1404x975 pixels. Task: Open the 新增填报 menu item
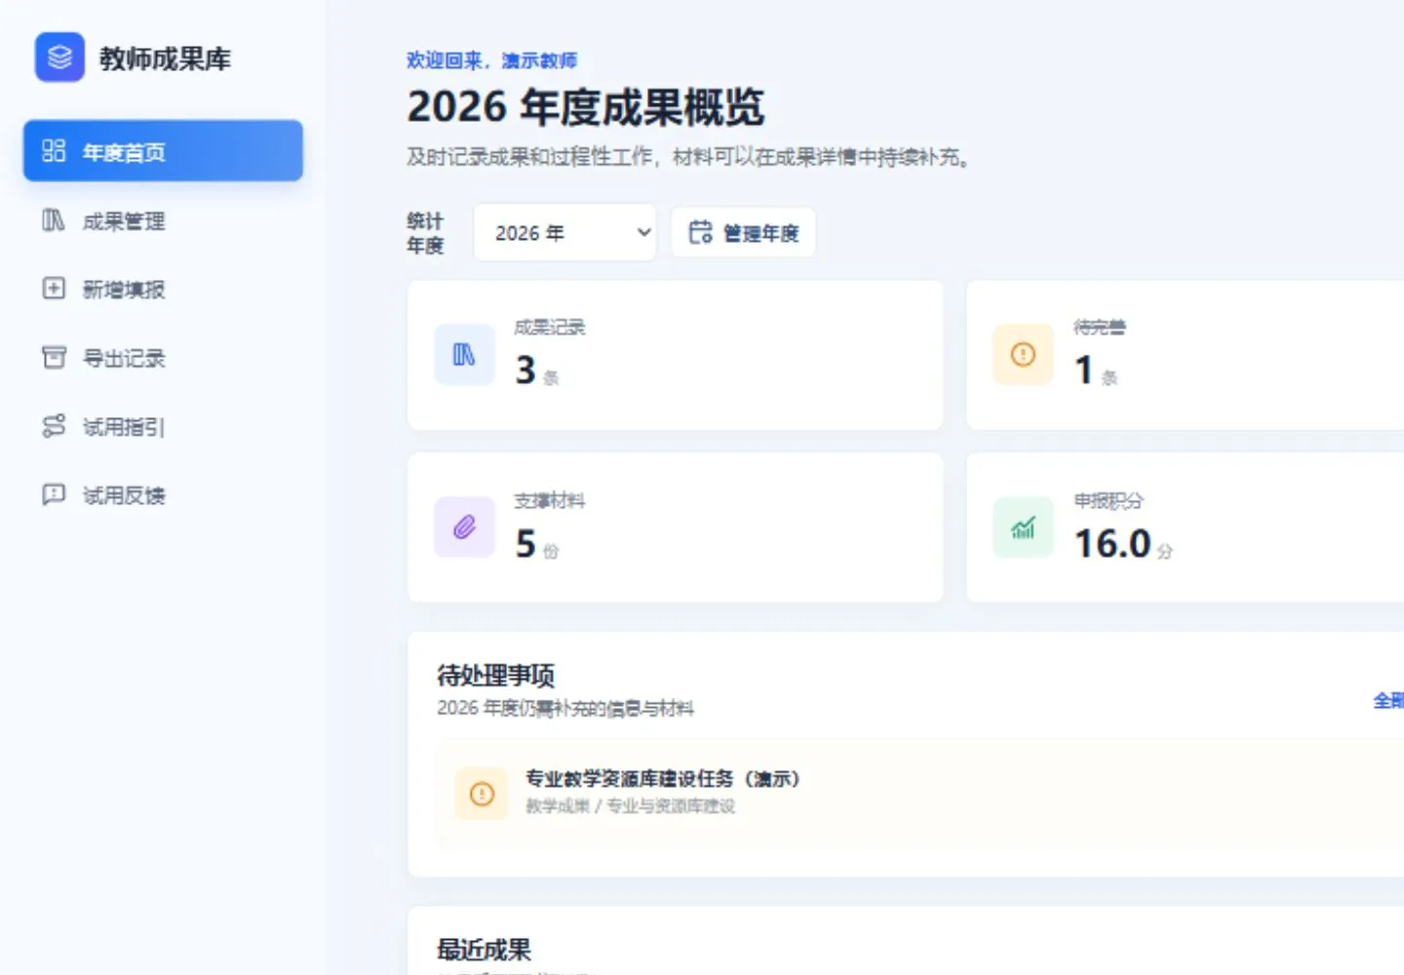163,290
